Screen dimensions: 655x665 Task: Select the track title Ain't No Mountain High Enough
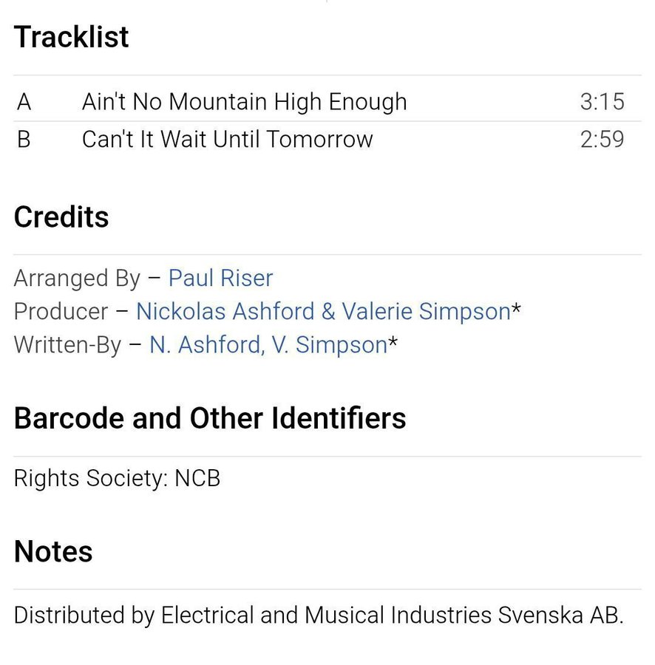244,102
